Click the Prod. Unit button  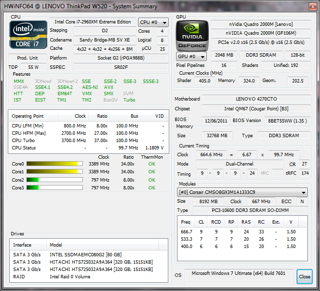[x=27, y=58]
